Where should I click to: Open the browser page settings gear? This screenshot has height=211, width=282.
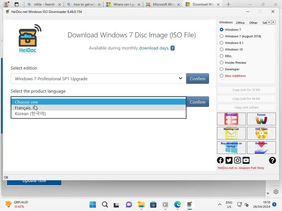[276, 191]
